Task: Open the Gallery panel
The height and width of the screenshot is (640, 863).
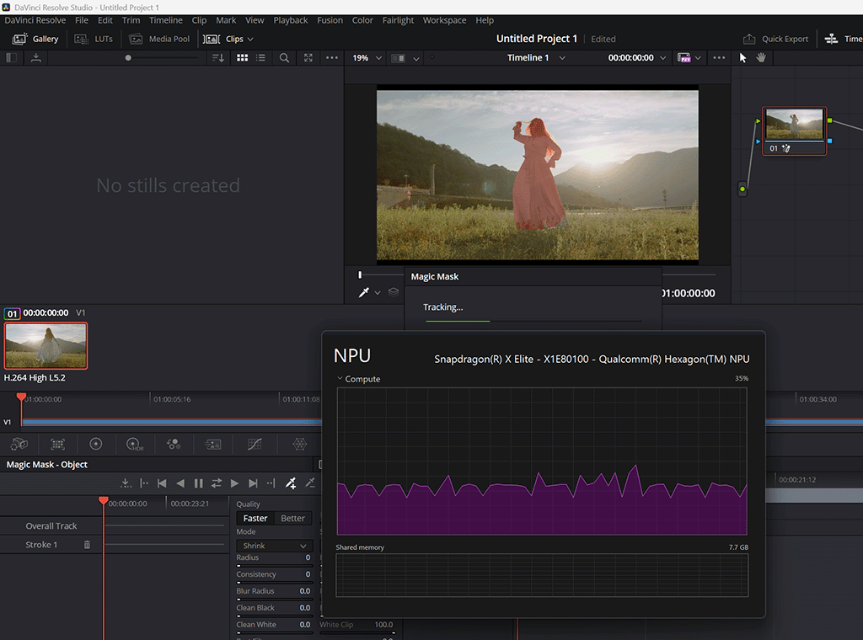Action: [35, 39]
